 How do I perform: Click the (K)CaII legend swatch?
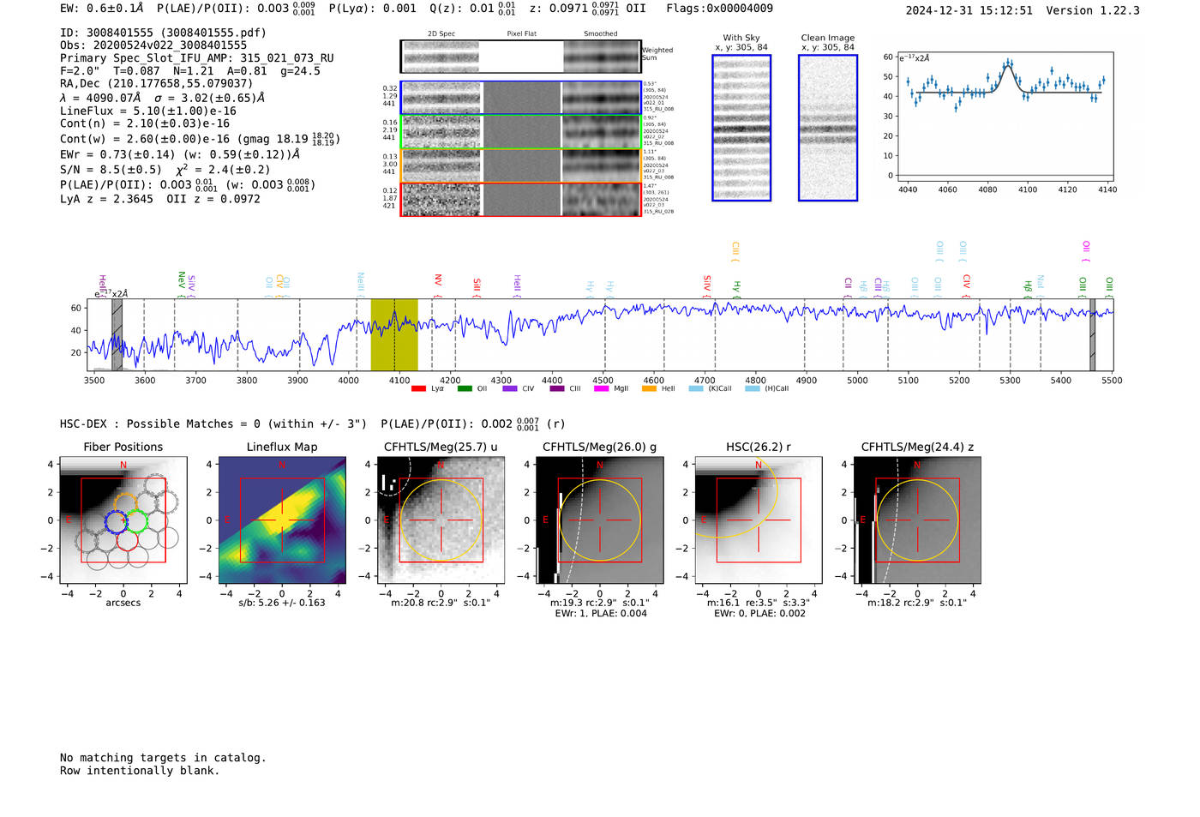(696, 388)
